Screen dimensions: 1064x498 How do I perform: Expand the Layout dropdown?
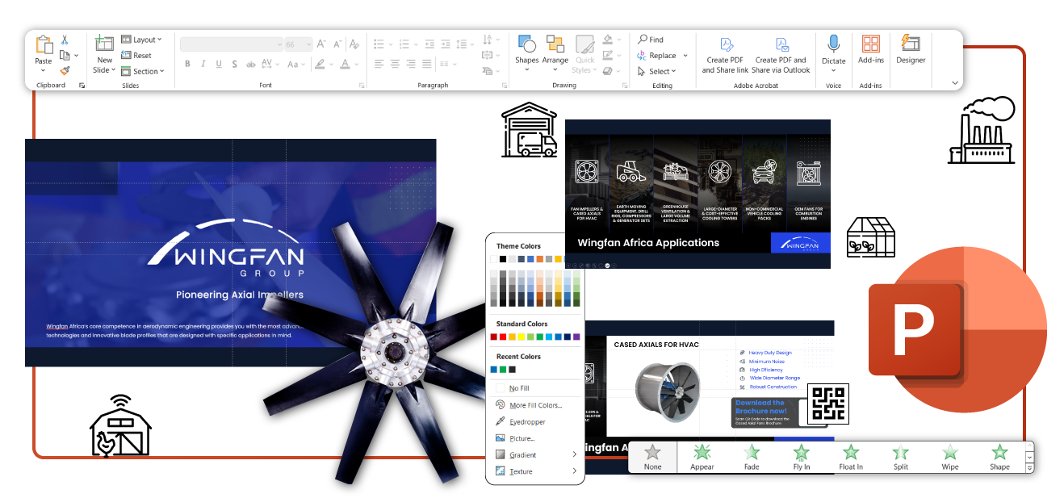142,40
